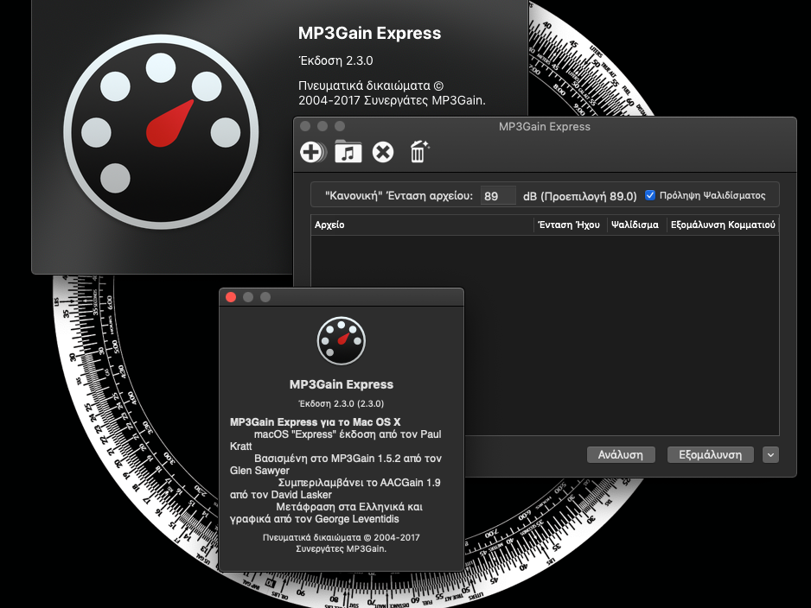Viewport: 811px width, 608px height.
Task: Open the dropdown arrow beside Εξομάλυνση
Action: 770,454
